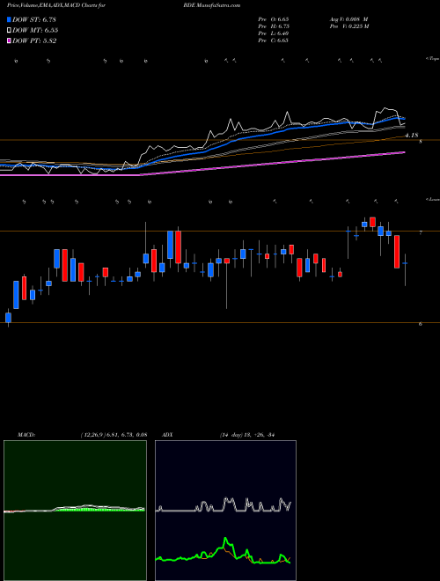
Task: Click the 'Pre O: 6.65' open value
Action: [274, 19]
